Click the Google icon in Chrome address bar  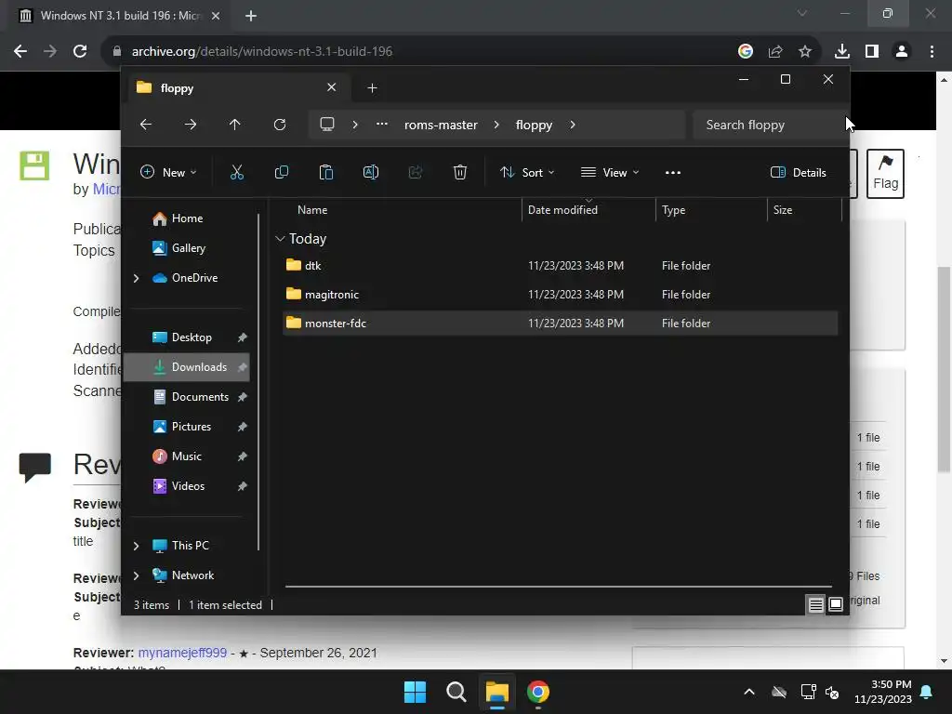coord(746,52)
